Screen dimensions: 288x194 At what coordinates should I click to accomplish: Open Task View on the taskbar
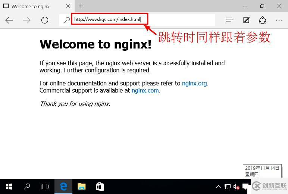[x=45, y=187]
